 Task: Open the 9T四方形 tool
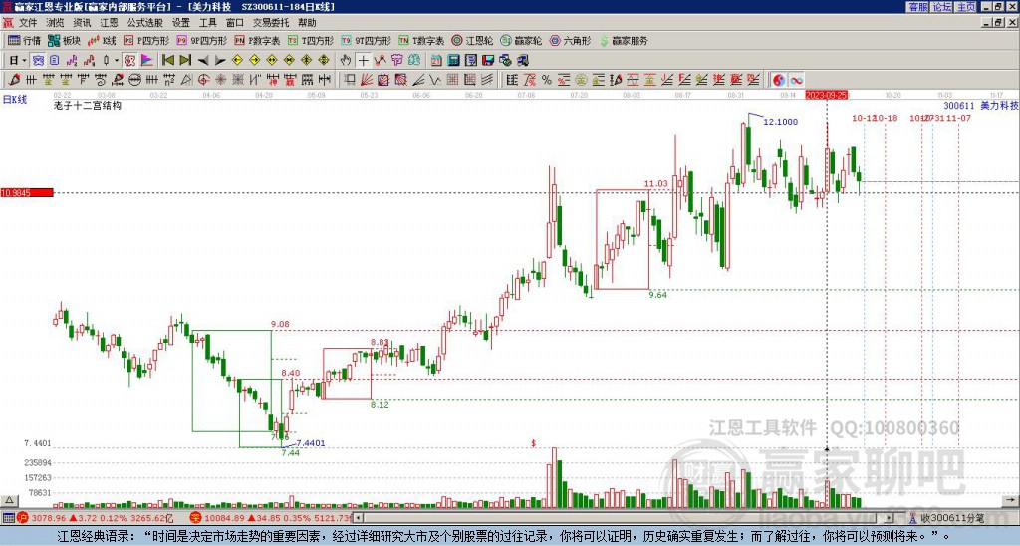[x=367, y=40]
